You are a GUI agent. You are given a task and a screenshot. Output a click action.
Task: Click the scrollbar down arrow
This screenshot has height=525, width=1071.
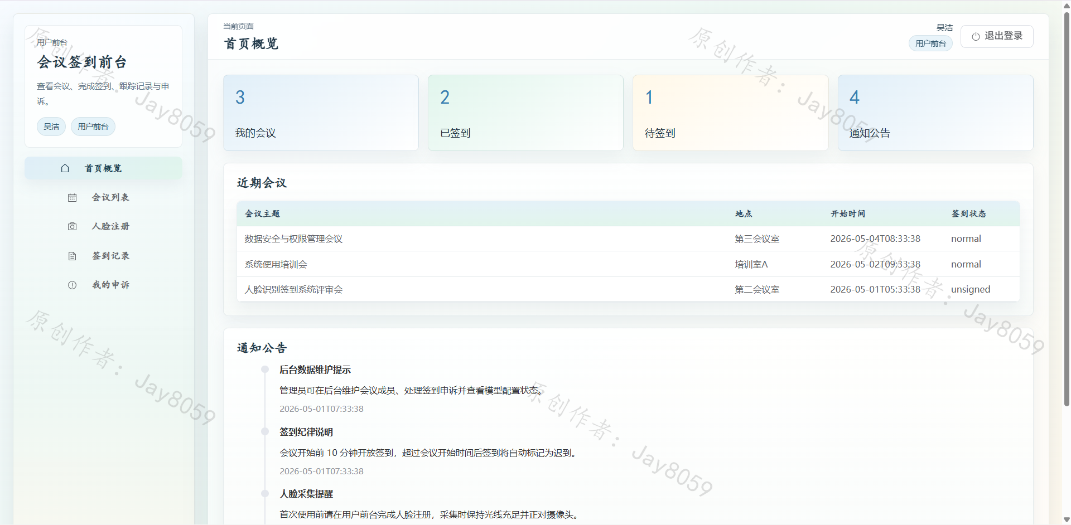tap(1067, 519)
